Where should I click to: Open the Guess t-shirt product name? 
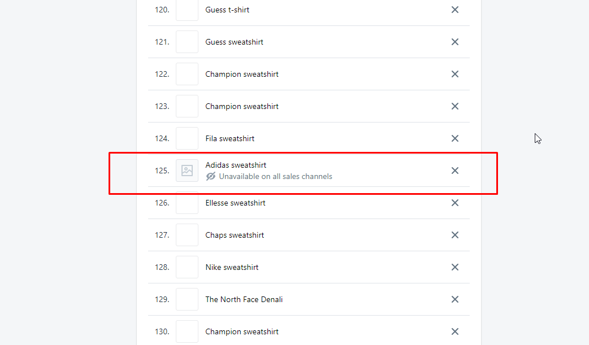[x=227, y=10]
